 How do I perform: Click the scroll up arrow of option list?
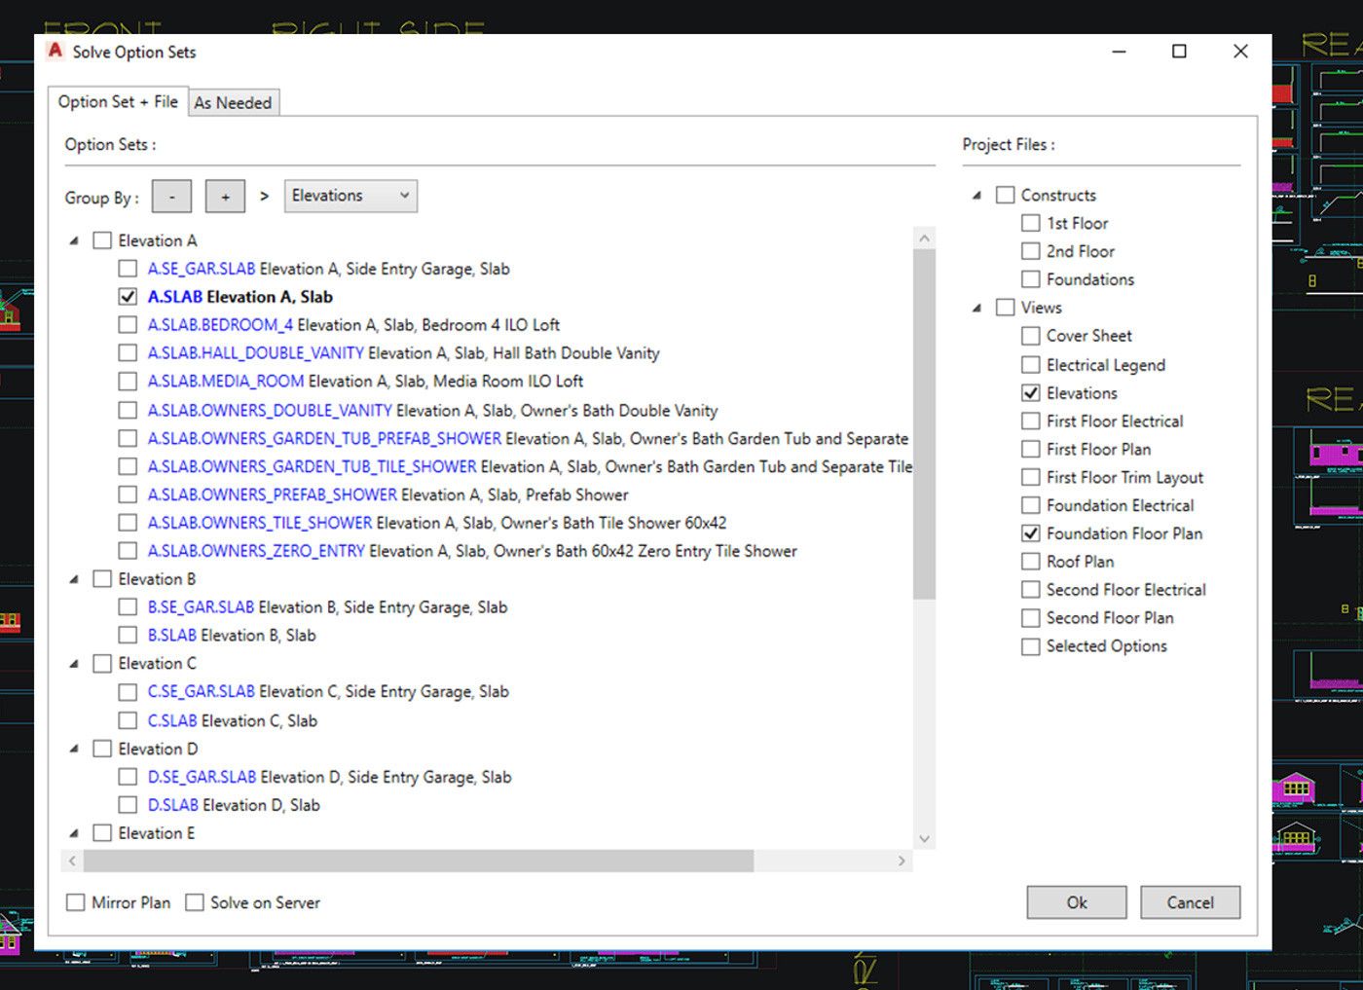click(924, 238)
